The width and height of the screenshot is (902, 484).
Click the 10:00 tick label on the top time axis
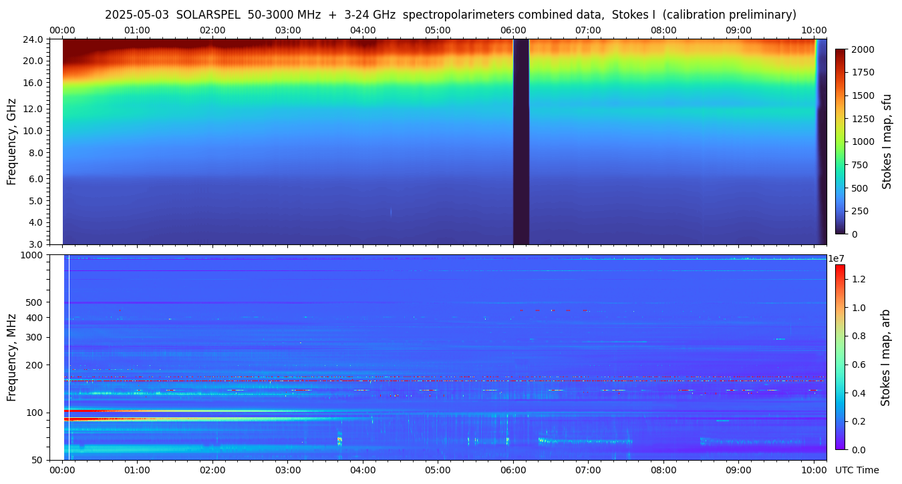point(813,30)
